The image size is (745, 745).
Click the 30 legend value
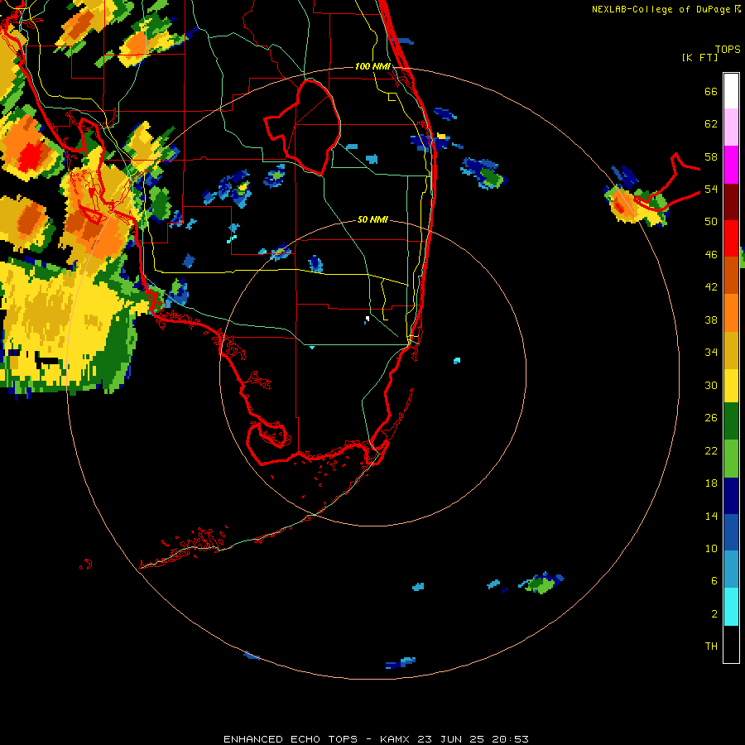[x=711, y=385]
